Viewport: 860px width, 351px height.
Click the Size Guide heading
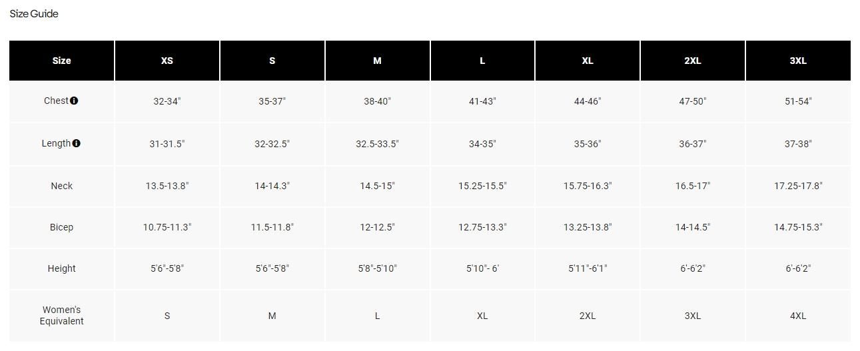[34, 14]
